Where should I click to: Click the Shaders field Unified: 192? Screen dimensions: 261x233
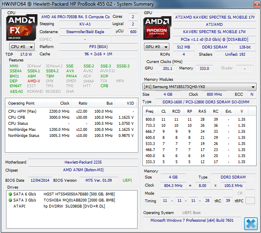pos(235,55)
